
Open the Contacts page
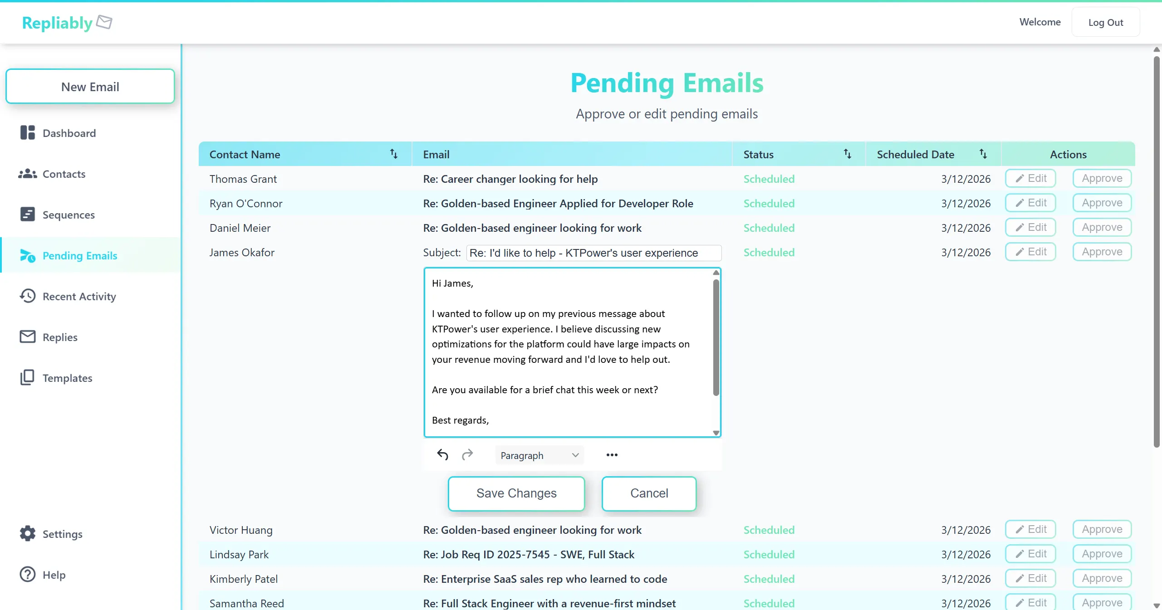64,174
